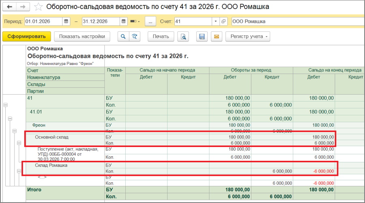Image resolution: width=365 pixels, height=203 pixels.
Task: Click the find next icon in toolbar
Action: tap(134, 37)
